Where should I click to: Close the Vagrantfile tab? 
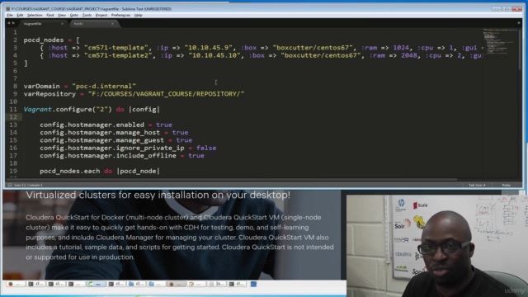tap(62, 24)
